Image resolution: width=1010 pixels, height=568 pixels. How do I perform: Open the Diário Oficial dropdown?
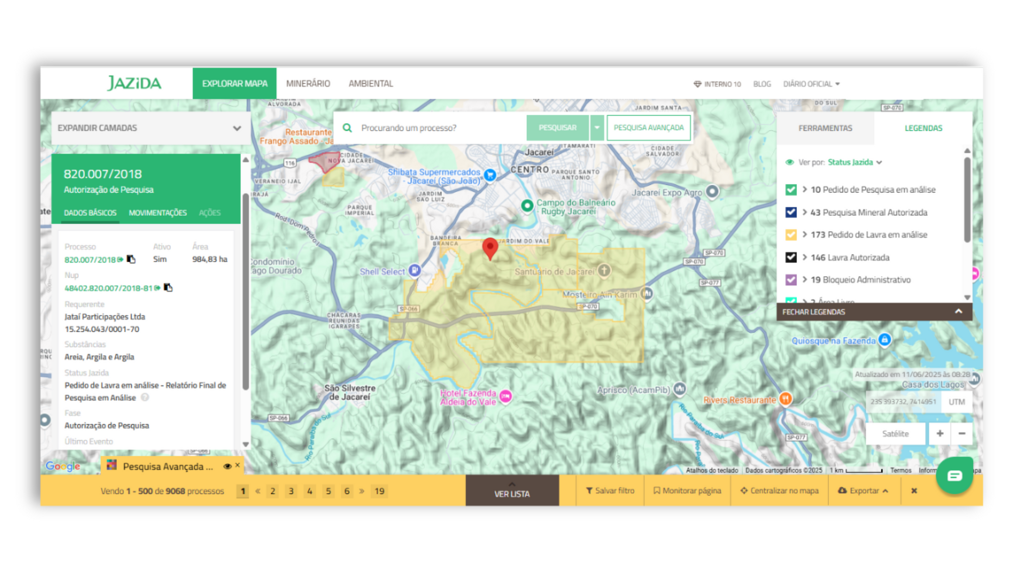[x=811, y=84]
